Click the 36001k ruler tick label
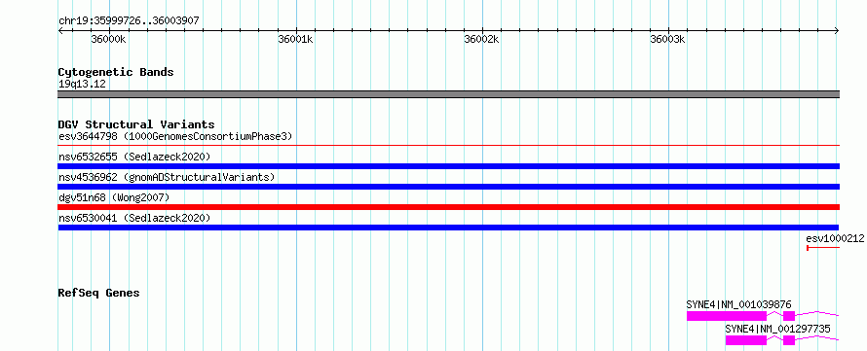Screen dimensions: 867x351 click(295, 40)
